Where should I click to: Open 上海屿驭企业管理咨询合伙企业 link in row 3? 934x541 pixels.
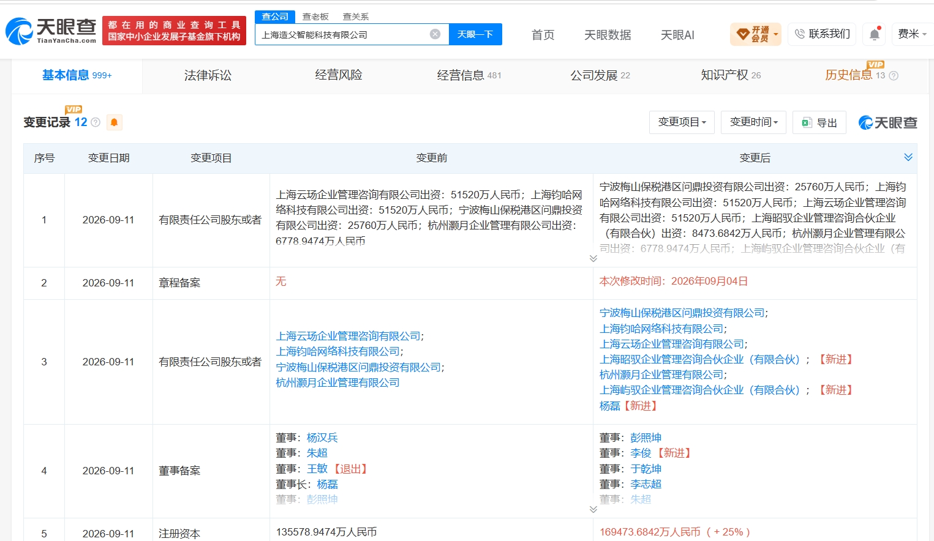pyautogui.click(x=700, y=390)
